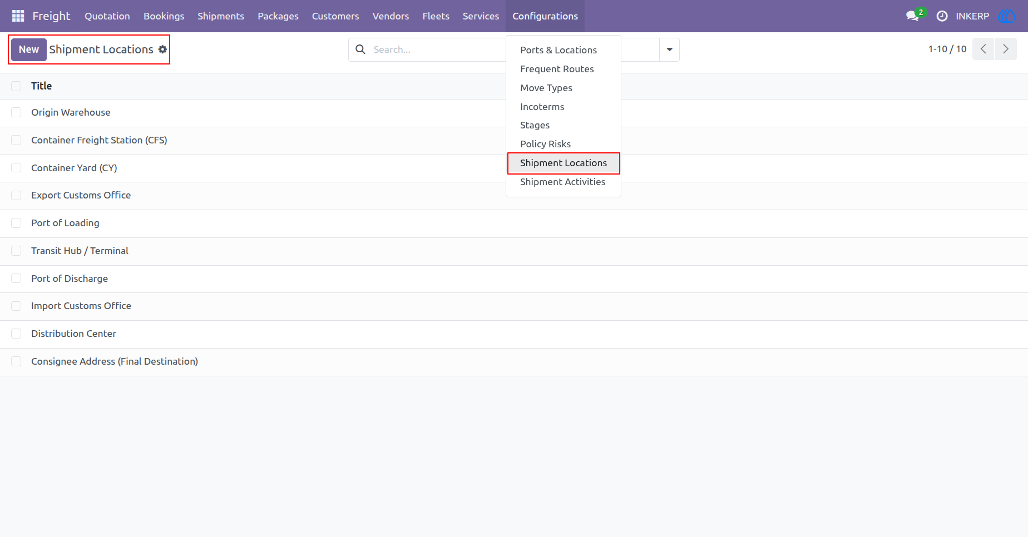Click the Freight app title

[x=51, y=16]
